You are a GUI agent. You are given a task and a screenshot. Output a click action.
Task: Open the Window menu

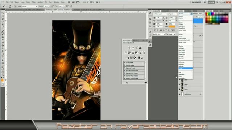pos(57,2)
